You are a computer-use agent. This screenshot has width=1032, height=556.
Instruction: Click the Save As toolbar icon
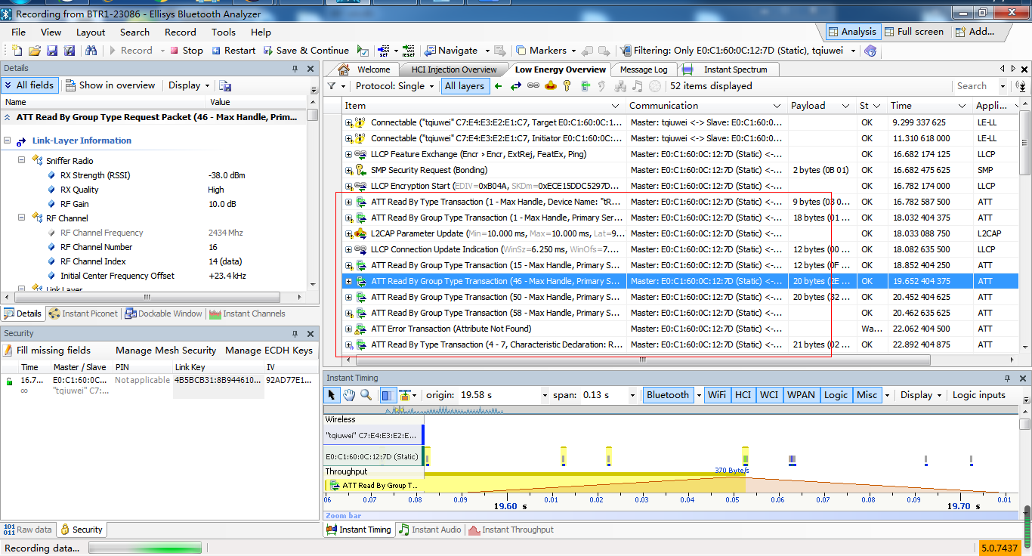[70, 51]
